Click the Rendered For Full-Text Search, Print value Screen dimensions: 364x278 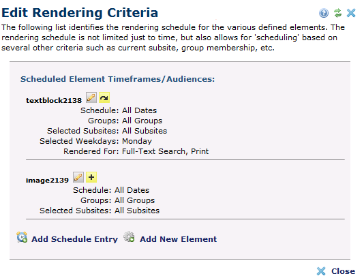(165, 151)
